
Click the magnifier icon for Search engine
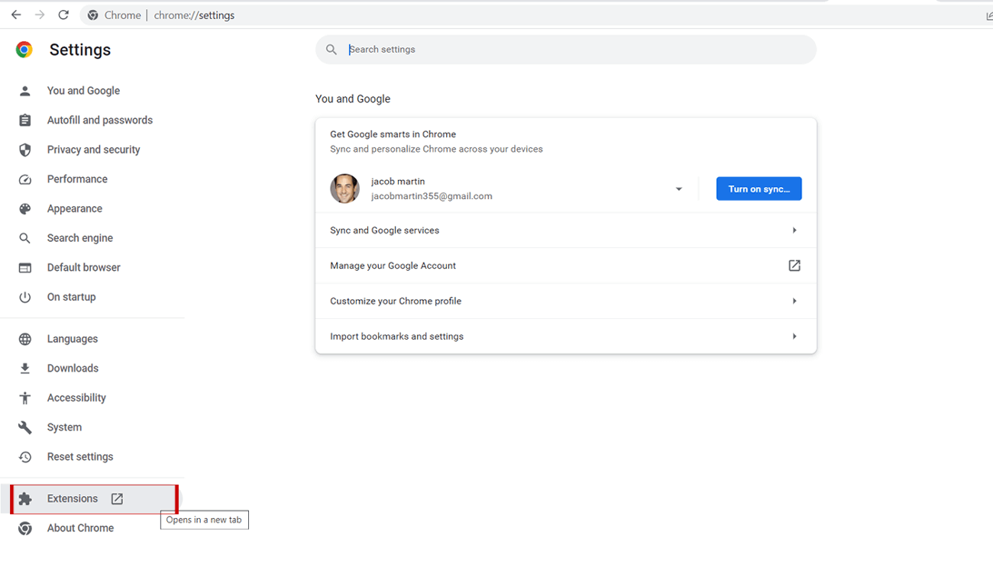coord(25,238)
